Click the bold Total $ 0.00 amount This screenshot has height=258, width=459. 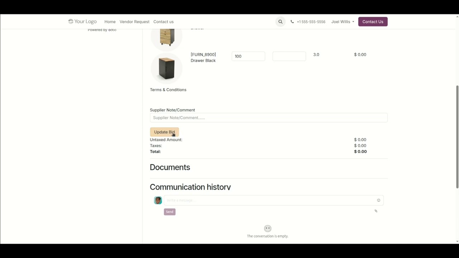pos(360,152)
